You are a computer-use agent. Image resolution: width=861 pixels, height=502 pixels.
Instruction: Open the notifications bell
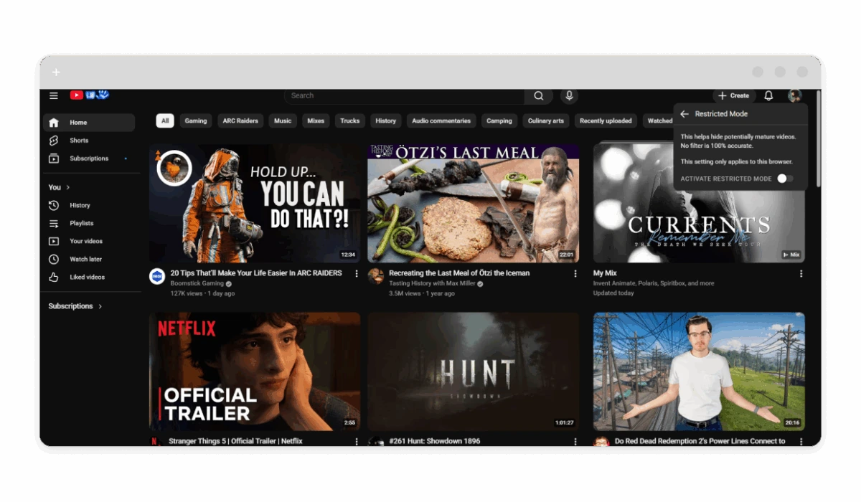(768, 95)
